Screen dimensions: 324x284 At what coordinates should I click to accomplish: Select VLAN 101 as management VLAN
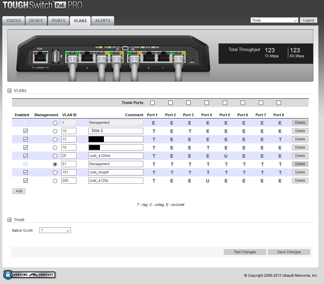(x=55, y=172)
